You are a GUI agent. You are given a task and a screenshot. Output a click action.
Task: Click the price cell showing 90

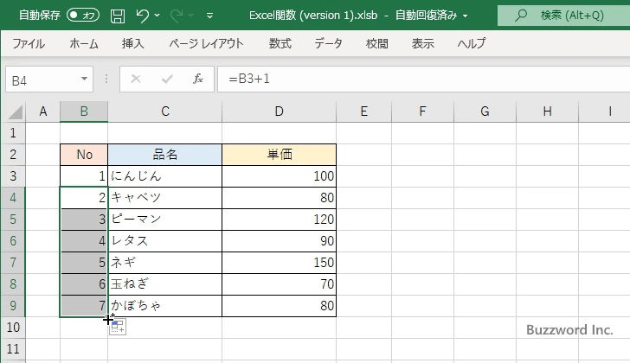(x=280, y=241)
